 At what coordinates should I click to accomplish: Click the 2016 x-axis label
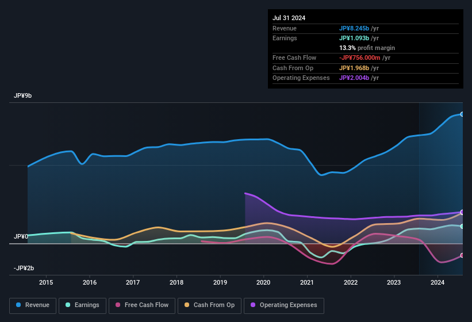coord(90,282)
